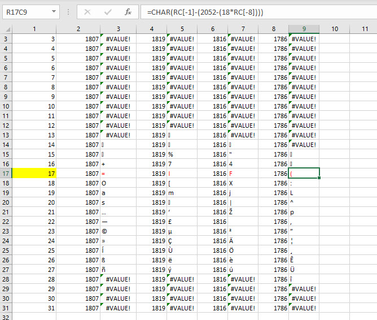The image size is (377, 320).
Task: Click the Enter checkmark icon in formula bar
Action: tap(108, 12)
